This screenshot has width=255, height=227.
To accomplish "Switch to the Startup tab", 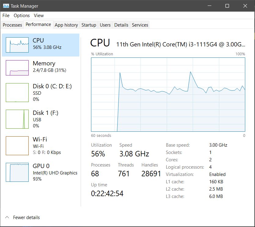I will tap(89, 25).
